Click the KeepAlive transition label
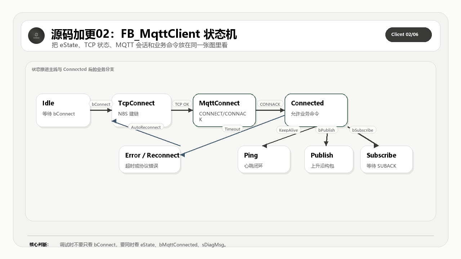Screen dimensions: 461x259 (288, 130)
